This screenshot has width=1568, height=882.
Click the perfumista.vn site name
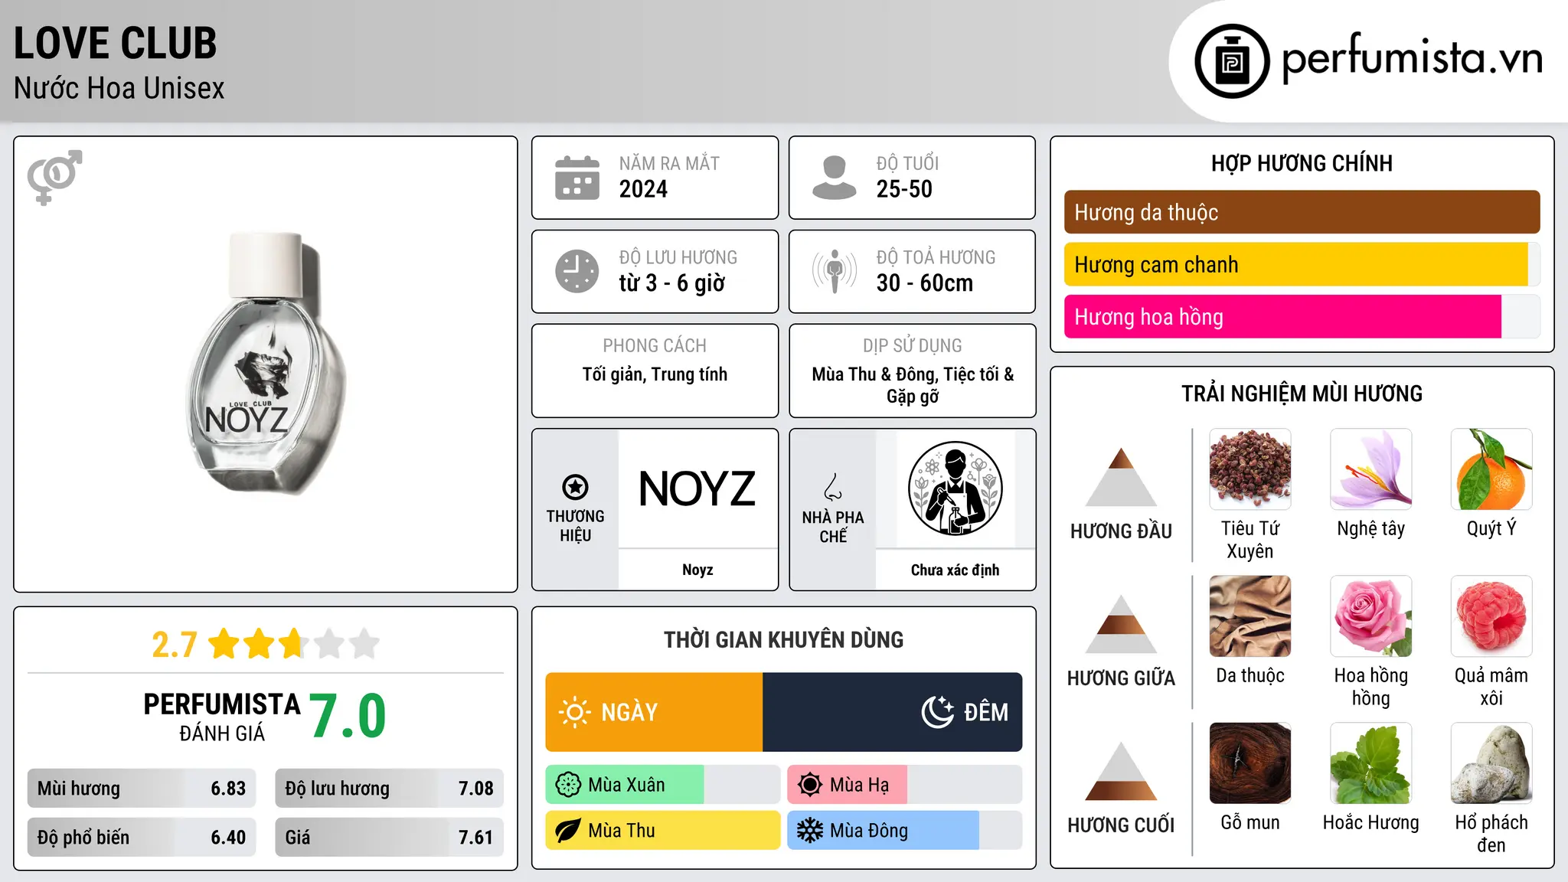point(1413,58)
